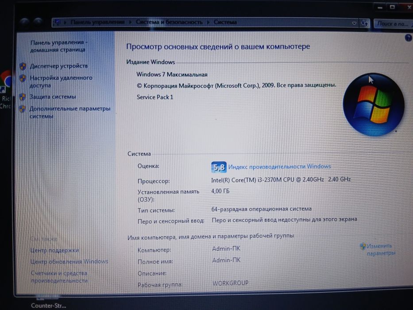Open Настройка удаленного доступа link
The width and height of the screenshot is (413, 310).
pos(61,81)
